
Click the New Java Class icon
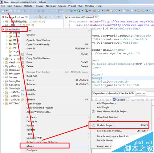click(x=99, y=11)
